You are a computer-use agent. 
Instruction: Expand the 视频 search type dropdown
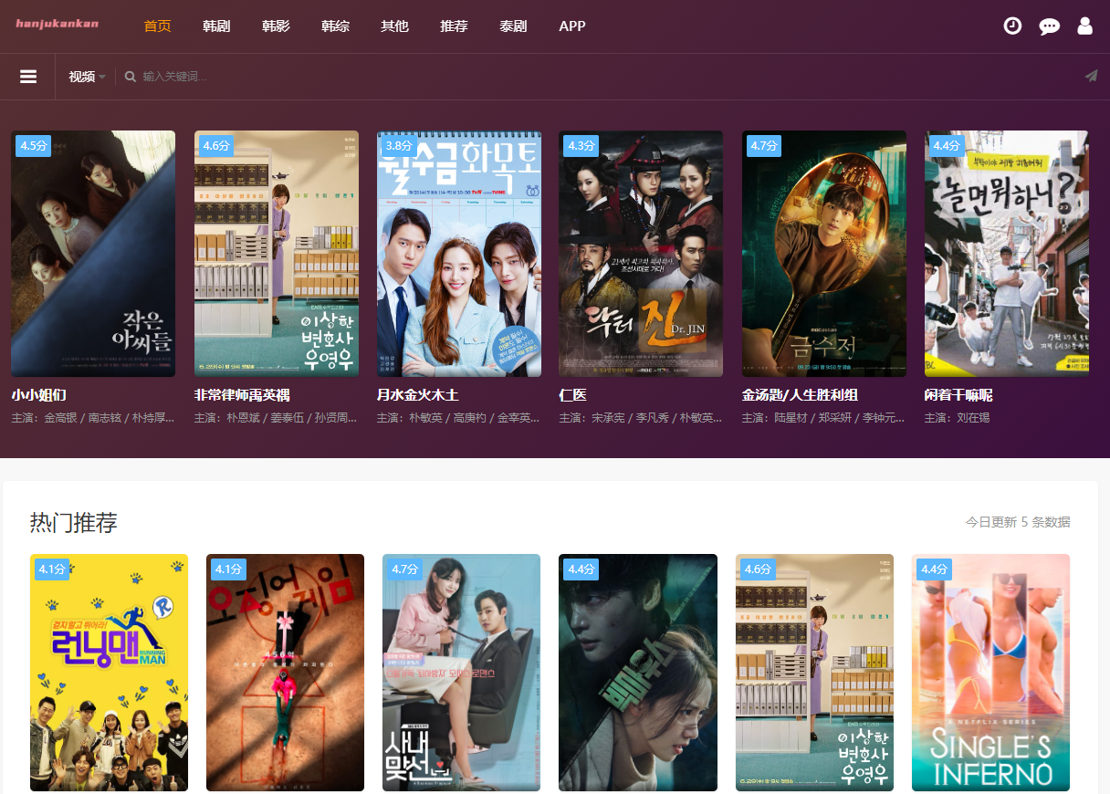pyautogui.click(x=88, y=77)
